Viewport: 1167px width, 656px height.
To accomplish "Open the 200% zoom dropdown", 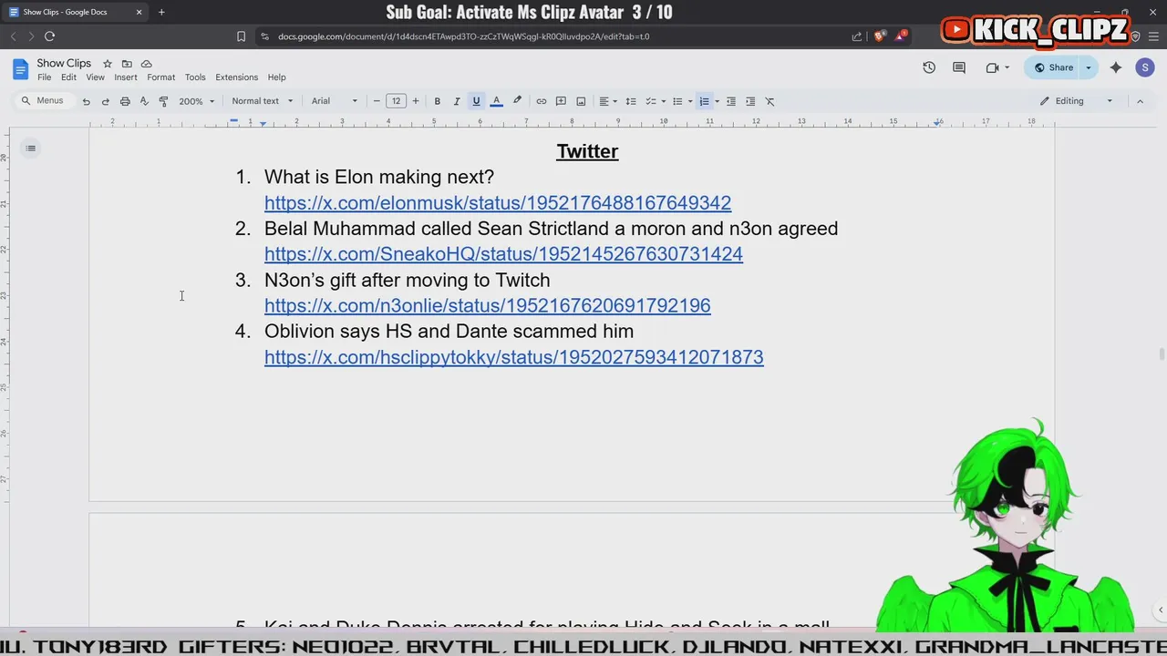I will point(197,101).
